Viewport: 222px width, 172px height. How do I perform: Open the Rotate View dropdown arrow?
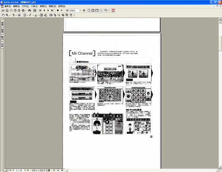click(109, 10)
